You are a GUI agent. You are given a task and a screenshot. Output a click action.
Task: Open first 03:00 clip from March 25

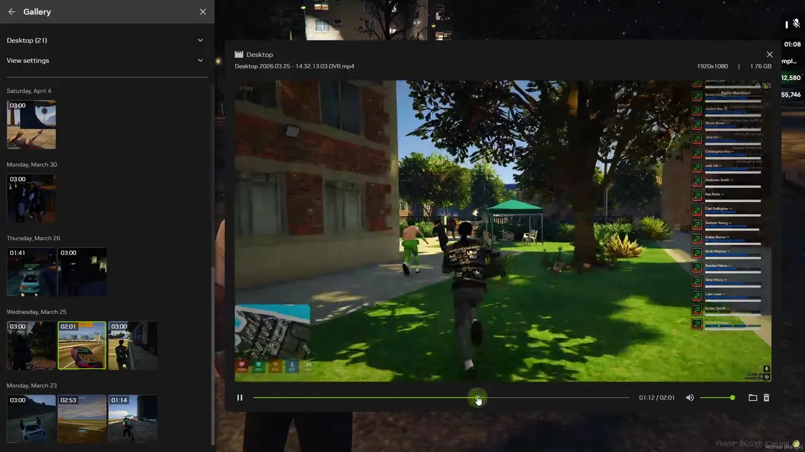point(31,345)
